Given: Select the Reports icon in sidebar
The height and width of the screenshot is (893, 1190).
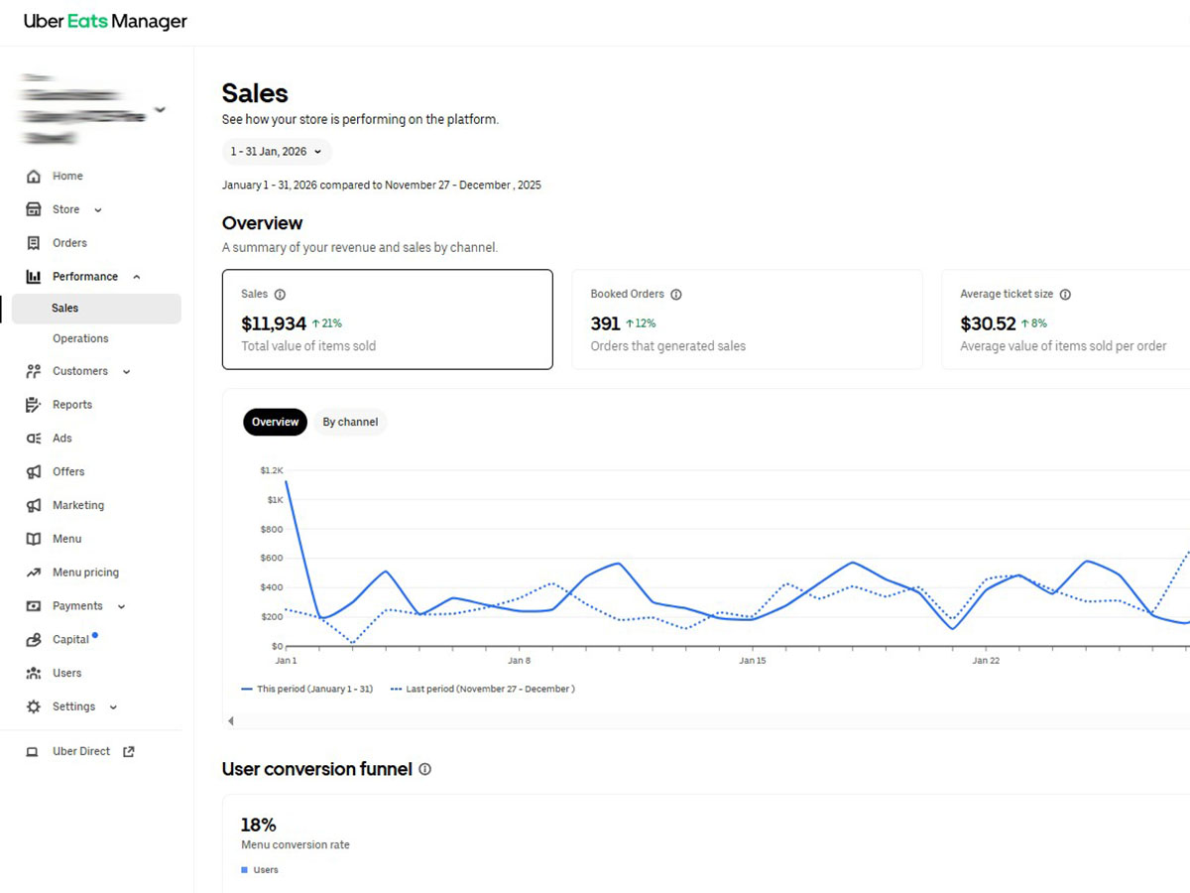Looking at the screenshot, I should pos(33,404).
